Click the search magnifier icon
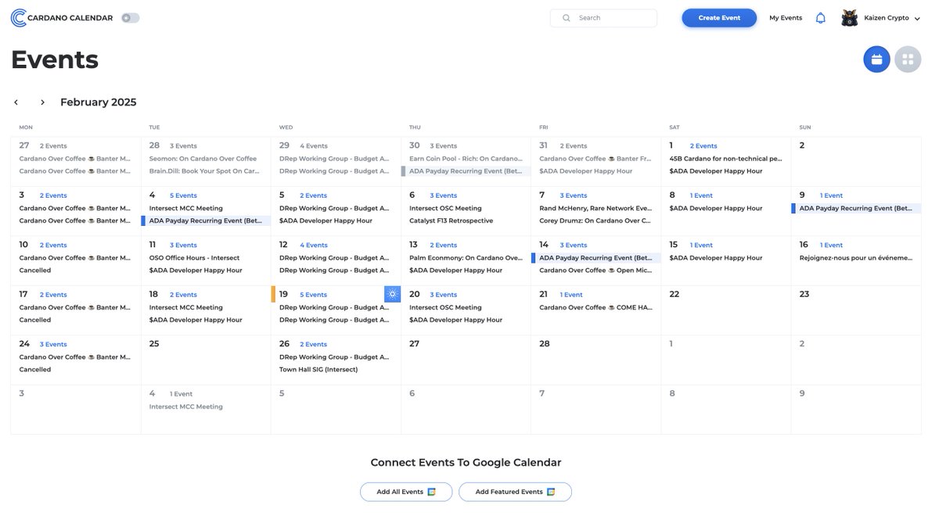939x516 pixels. pyautogui.click(x=567, y=18)
